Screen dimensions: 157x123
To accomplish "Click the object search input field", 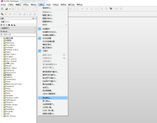I will (x=18, y=35).
